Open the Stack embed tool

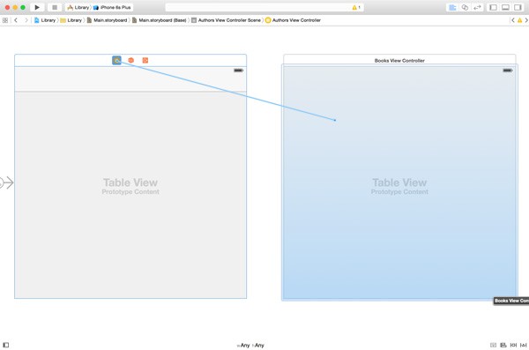click(493, 345)
